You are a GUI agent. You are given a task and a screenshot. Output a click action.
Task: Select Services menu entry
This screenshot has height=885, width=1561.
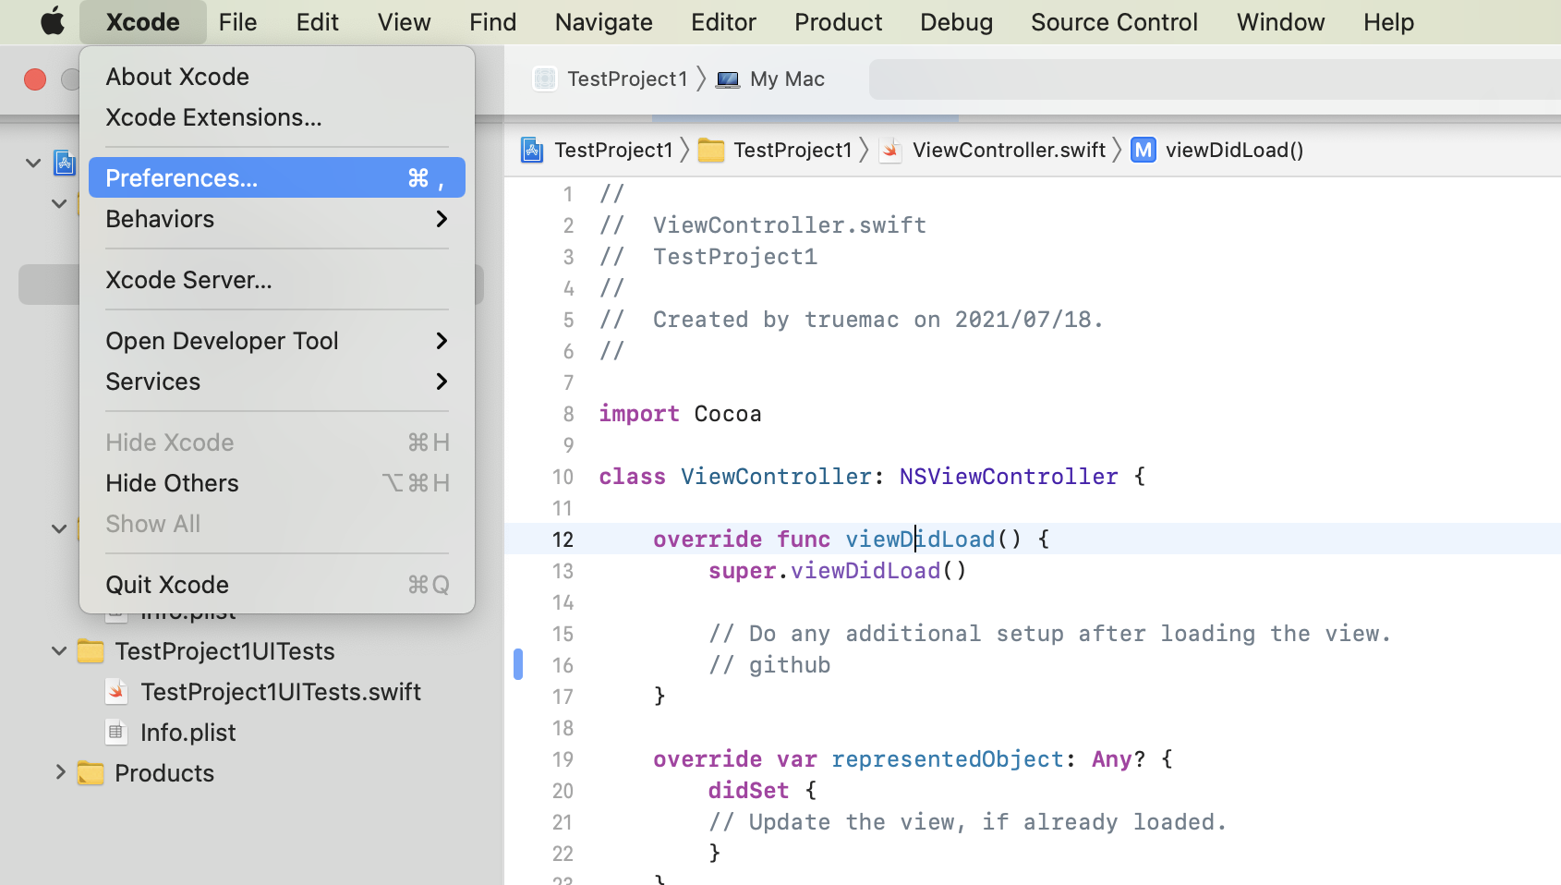[277, 382]
